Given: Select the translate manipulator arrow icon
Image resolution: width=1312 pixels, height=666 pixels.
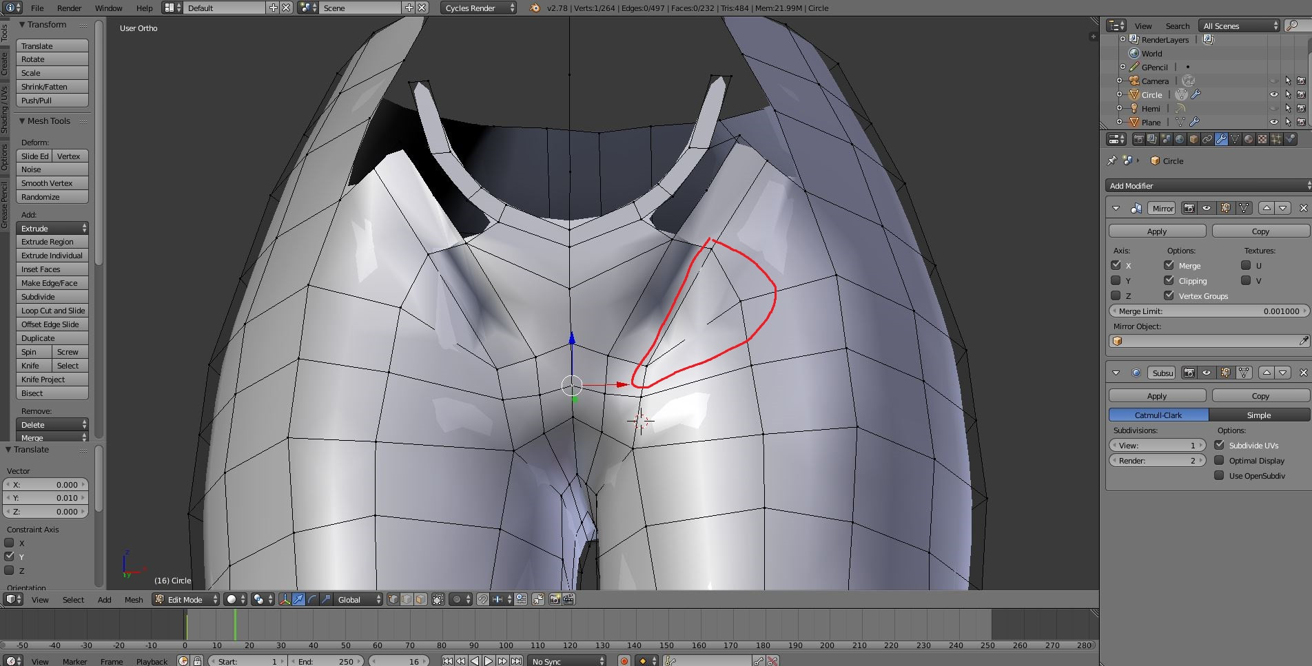Looking at the screenshot, I should coord(298,600).
